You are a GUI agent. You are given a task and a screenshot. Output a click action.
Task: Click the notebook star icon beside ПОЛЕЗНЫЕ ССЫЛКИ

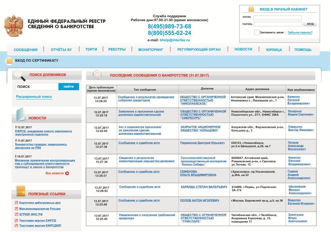[x=21, y=191]
